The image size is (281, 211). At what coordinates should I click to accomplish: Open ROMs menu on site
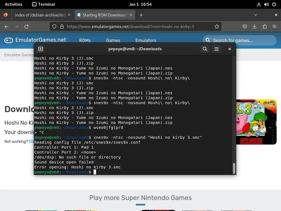click(x=85, y=40)
